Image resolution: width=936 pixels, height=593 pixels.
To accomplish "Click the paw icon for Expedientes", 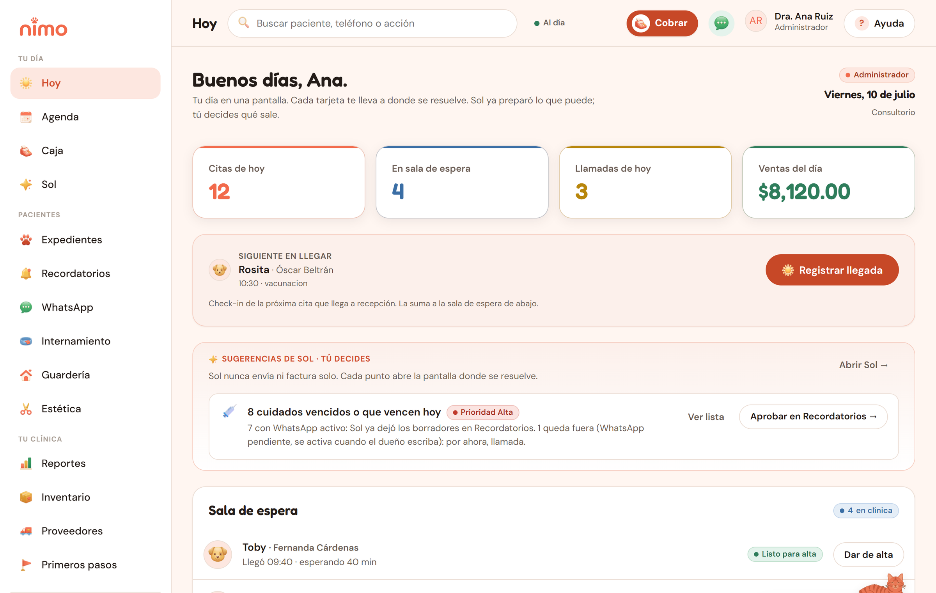I will [x=26, y=240].
